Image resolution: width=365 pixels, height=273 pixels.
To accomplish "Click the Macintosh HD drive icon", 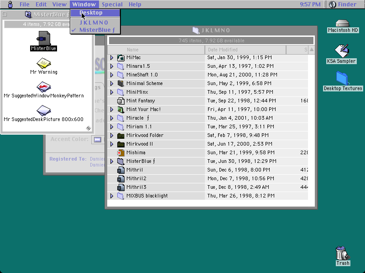I will point(343,23).
